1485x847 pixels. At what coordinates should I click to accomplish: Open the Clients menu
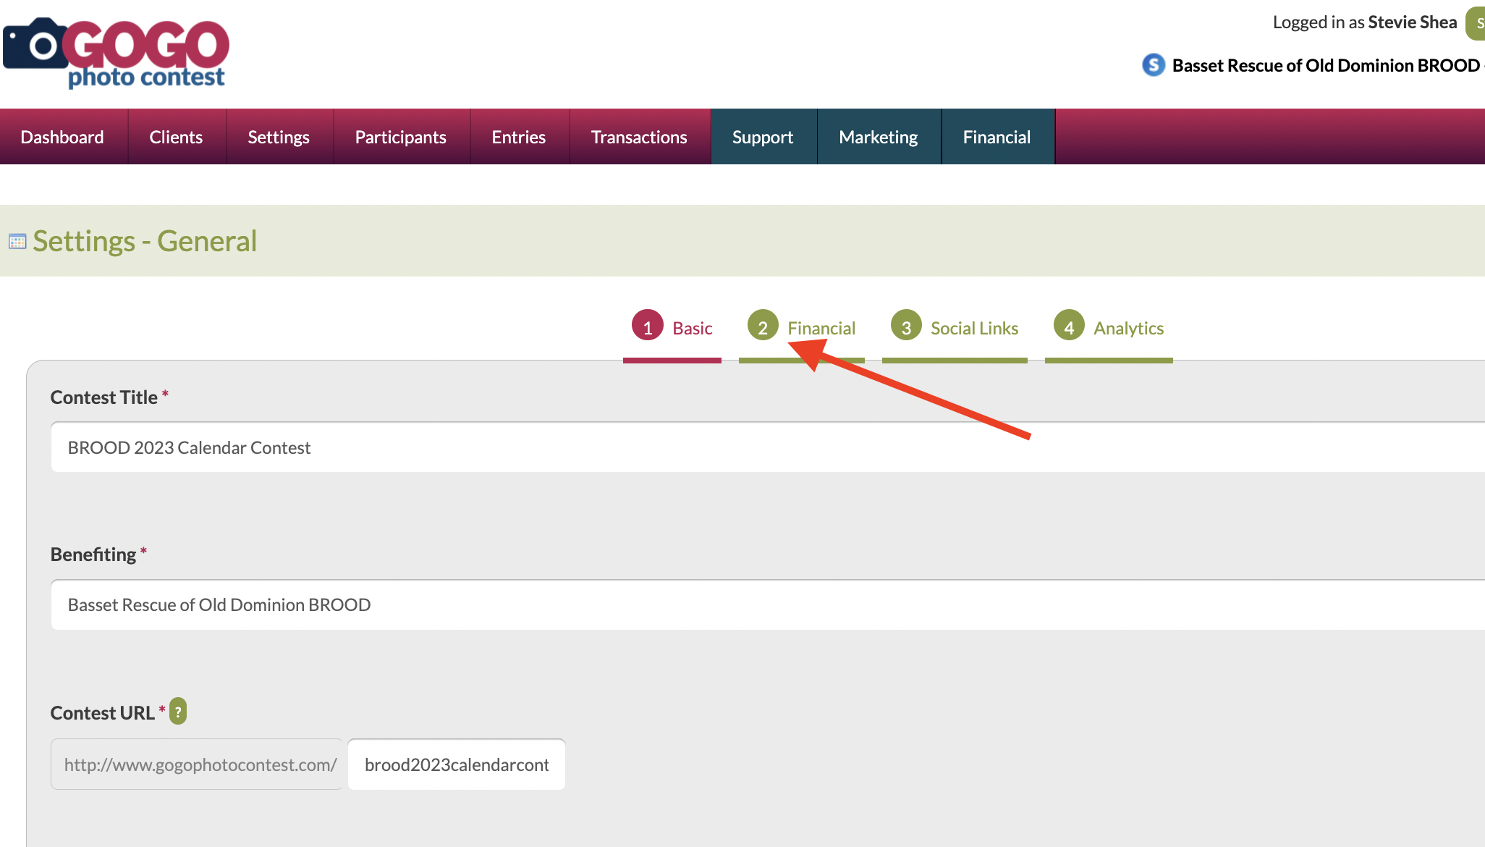pos(176,137)
